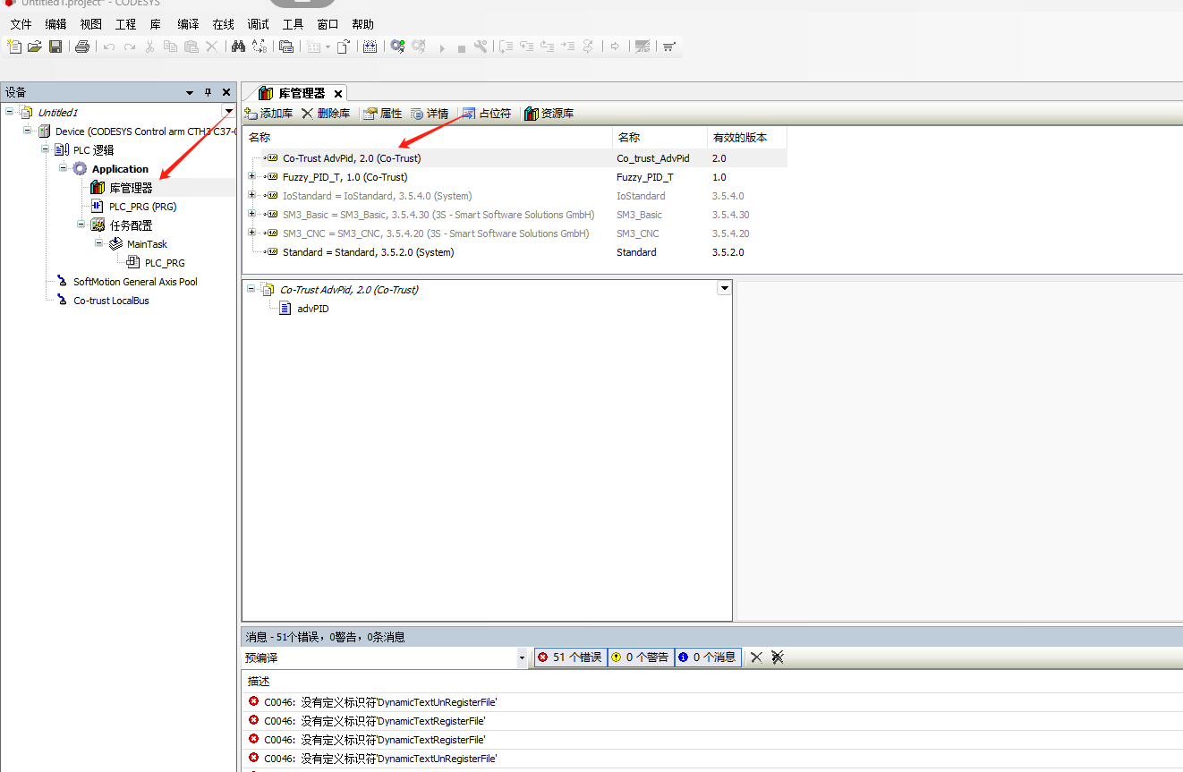Toggle the 0 个警告 warnings filter
The width and height of the screenshot is (1183, 772).
640,657
